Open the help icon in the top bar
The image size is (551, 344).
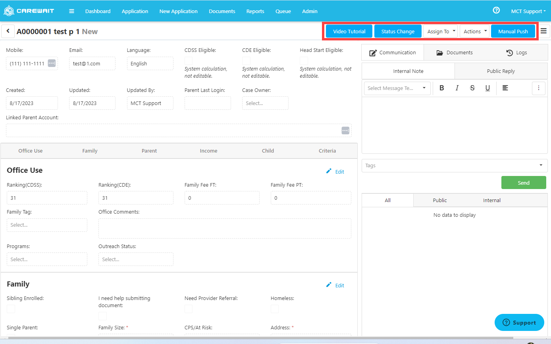tap(496, 11)
